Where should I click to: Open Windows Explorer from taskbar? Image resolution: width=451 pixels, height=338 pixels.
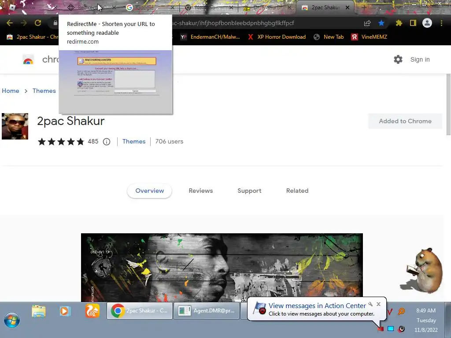coord(39,311)
